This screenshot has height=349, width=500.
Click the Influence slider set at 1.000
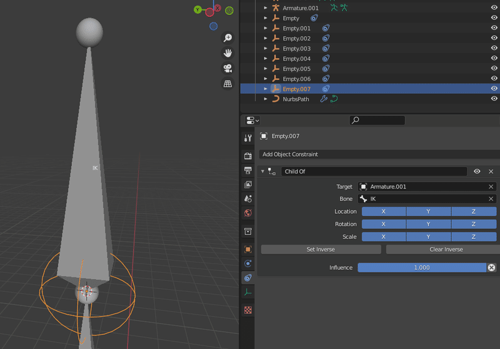(422, 268)
